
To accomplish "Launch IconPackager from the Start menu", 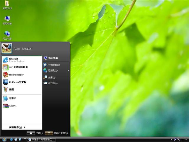I will coord(22,75).
